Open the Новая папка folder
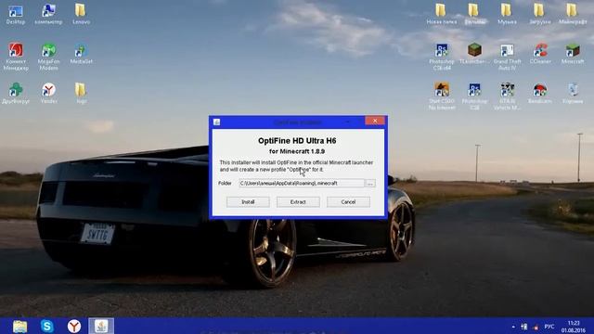Image resolution: width=594 pixels, height=334 pixels. [442, 15]
